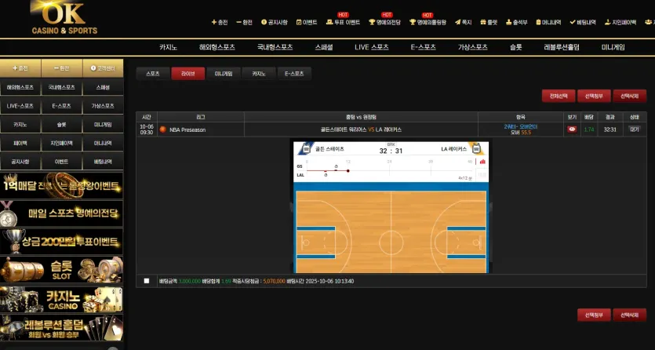This screenshot has width=655, height=350.
Task: Click the basketball icon beside NBA Preseason
Action: [163, 129]
